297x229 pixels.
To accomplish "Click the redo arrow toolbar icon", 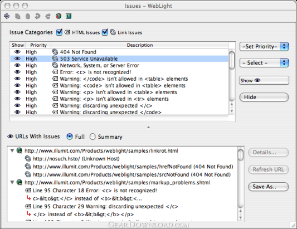I will pos(48,16).
